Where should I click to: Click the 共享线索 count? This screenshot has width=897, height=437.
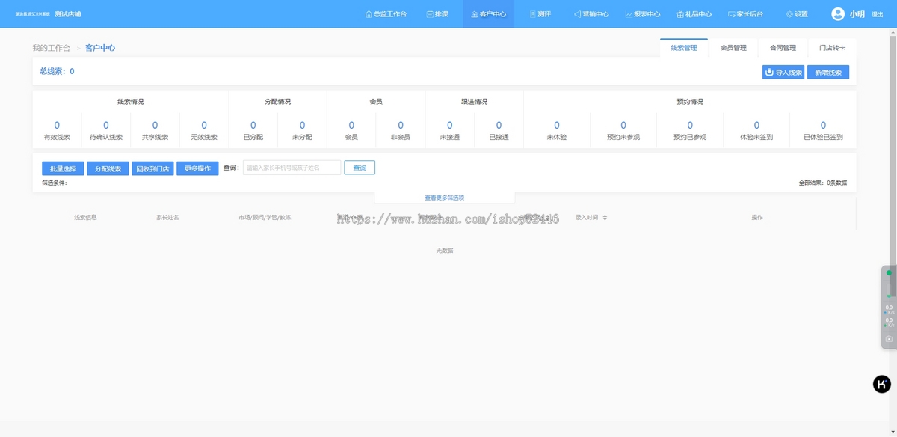coord(155,126)
